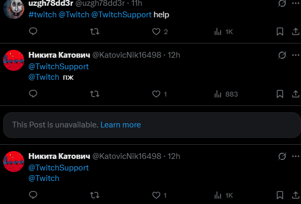Viewport: 301px width, 204px height.
Task: Click Grok icon on the 'пж' post
Action: point(282,55)
